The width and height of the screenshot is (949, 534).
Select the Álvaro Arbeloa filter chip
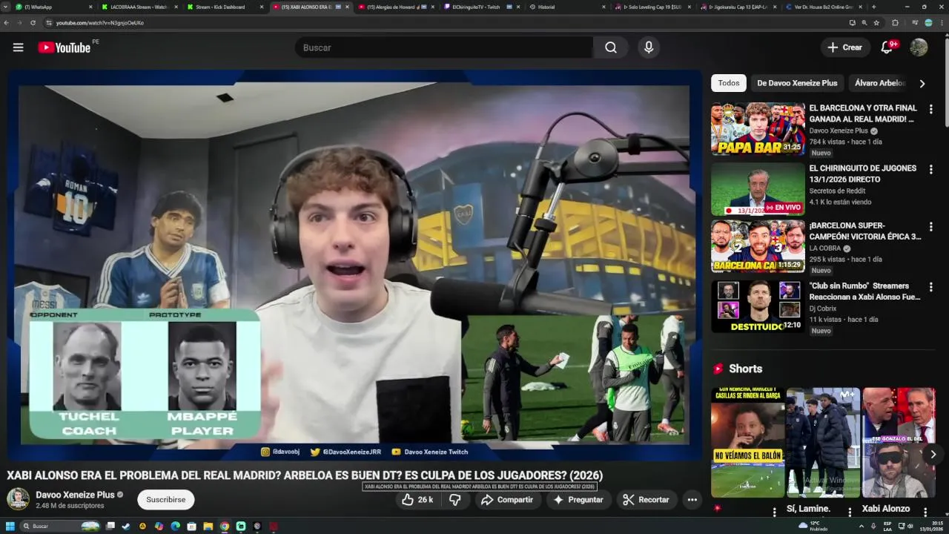pyautogui.click(x=880, y=83)
